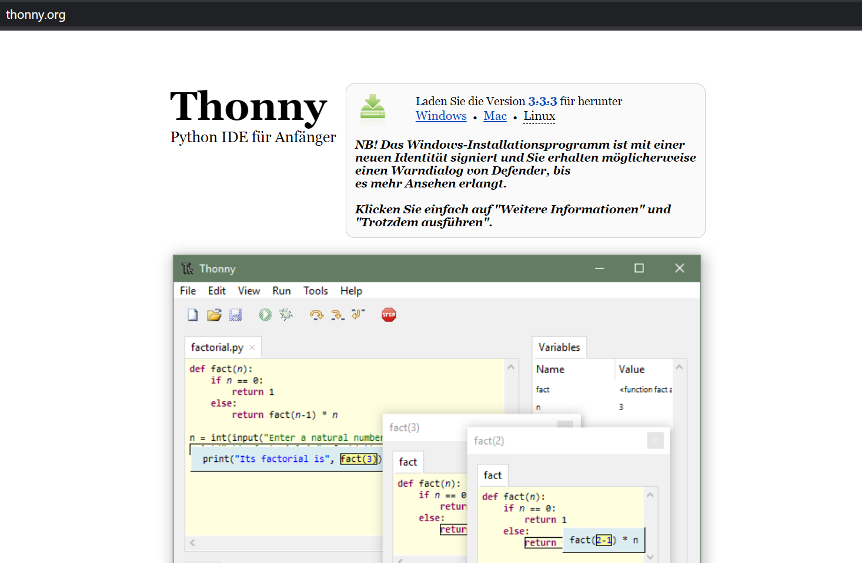
Task: Click the Save floppy disk icon
Action: 236,315
